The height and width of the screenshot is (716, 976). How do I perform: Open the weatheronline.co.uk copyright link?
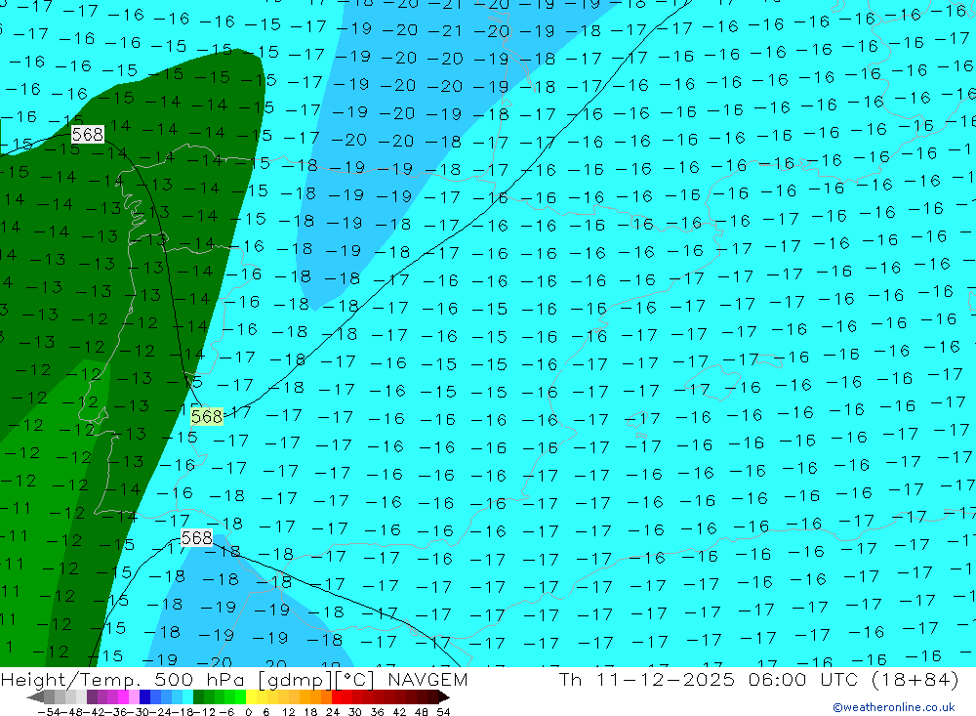893,707
